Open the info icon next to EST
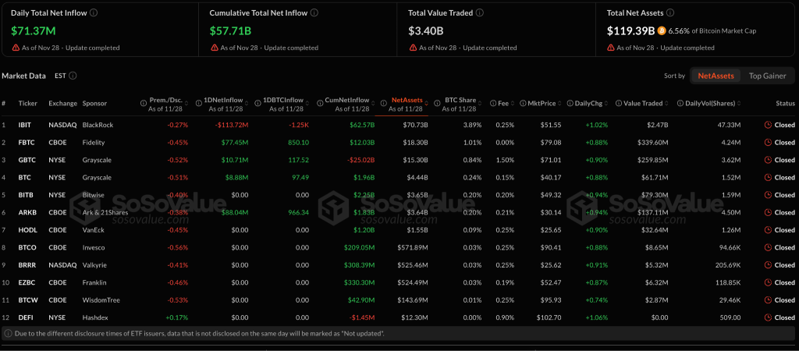 coord(73,76)
